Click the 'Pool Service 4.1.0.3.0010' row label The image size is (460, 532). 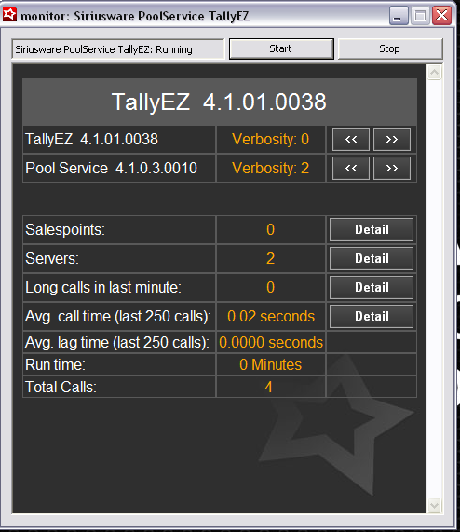coord(111,168)
